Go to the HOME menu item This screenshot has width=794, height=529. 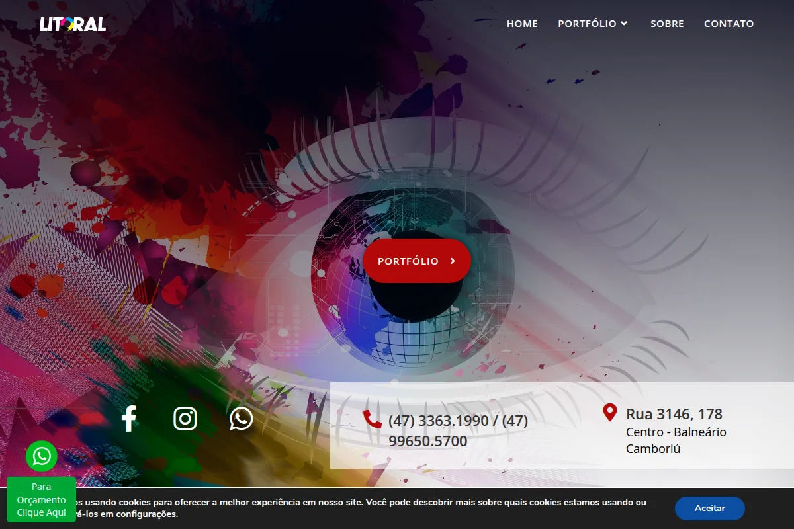[522, 24]
